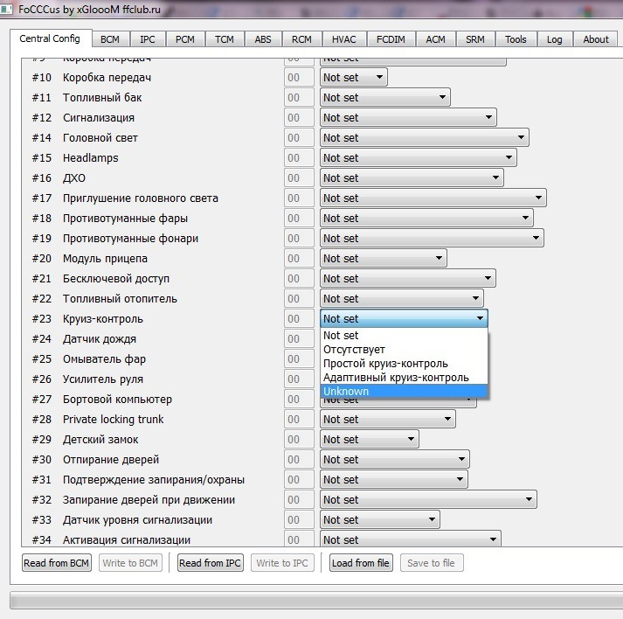This screenshot has height=619, width=623.
Task: Click the Write to BCM button
Action: (130, 563)
